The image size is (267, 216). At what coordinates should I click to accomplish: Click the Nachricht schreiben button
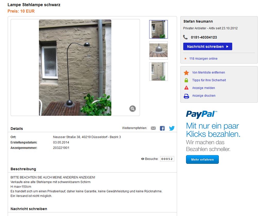[207, 46]
